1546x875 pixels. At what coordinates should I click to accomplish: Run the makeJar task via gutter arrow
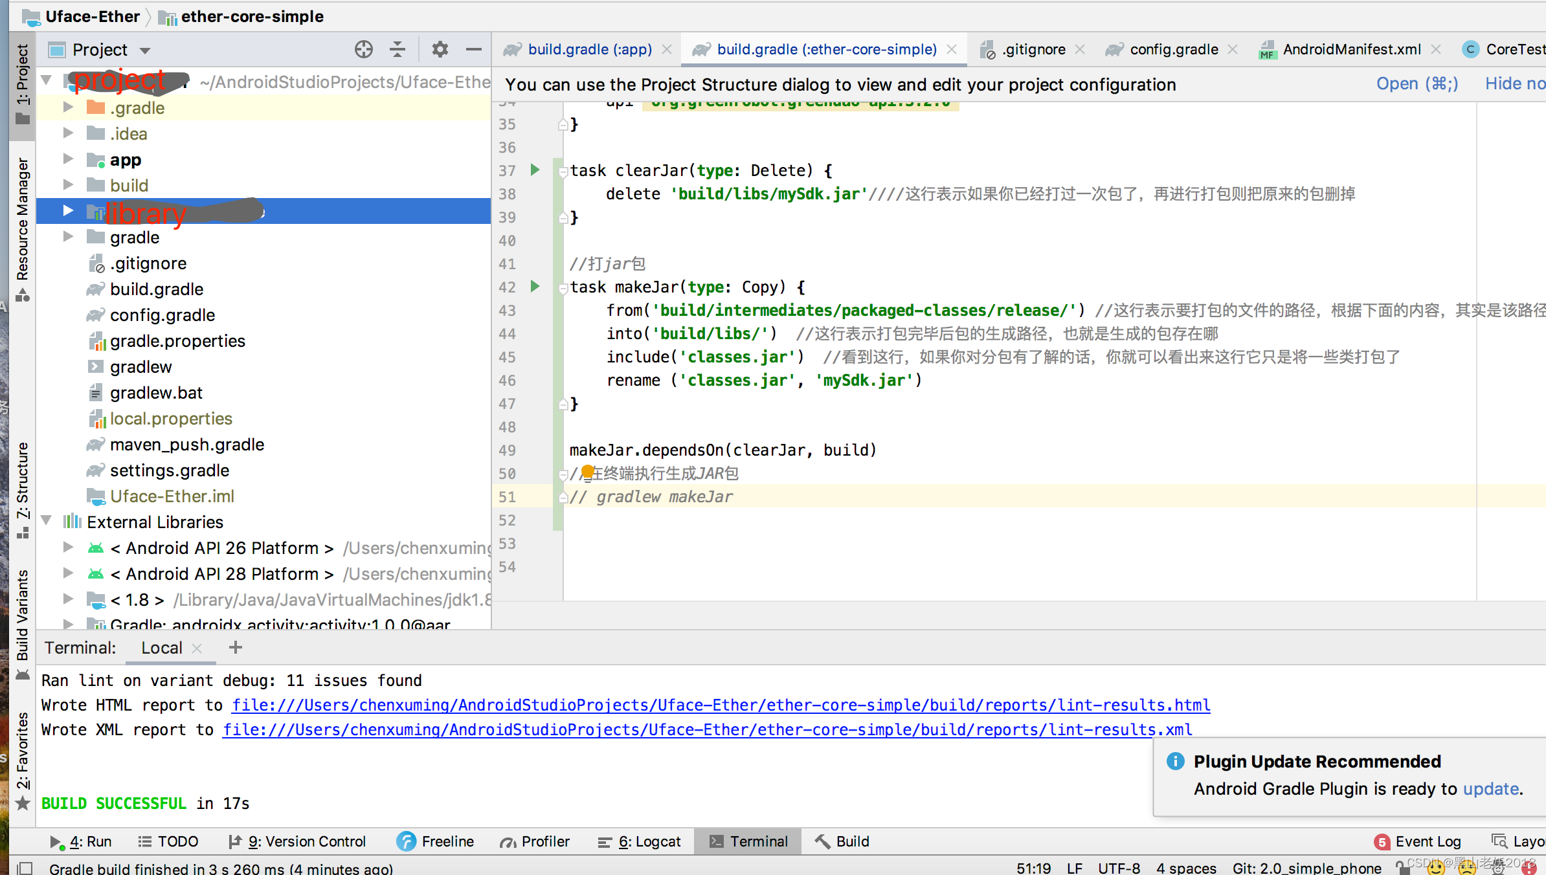pyautogui.click(x=535, y=286)
